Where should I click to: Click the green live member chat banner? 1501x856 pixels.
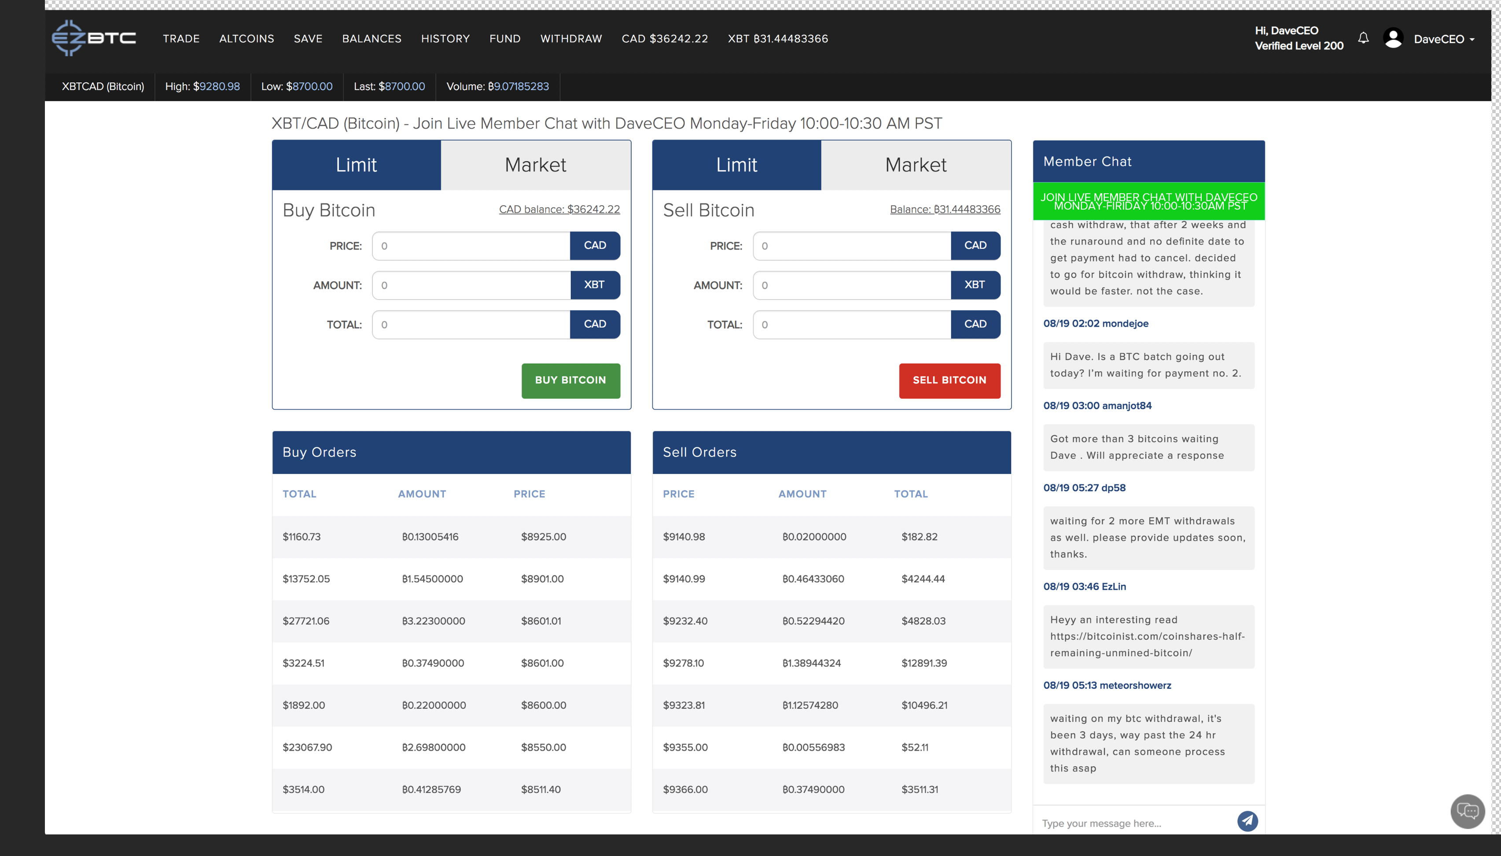coord(1148,202)
